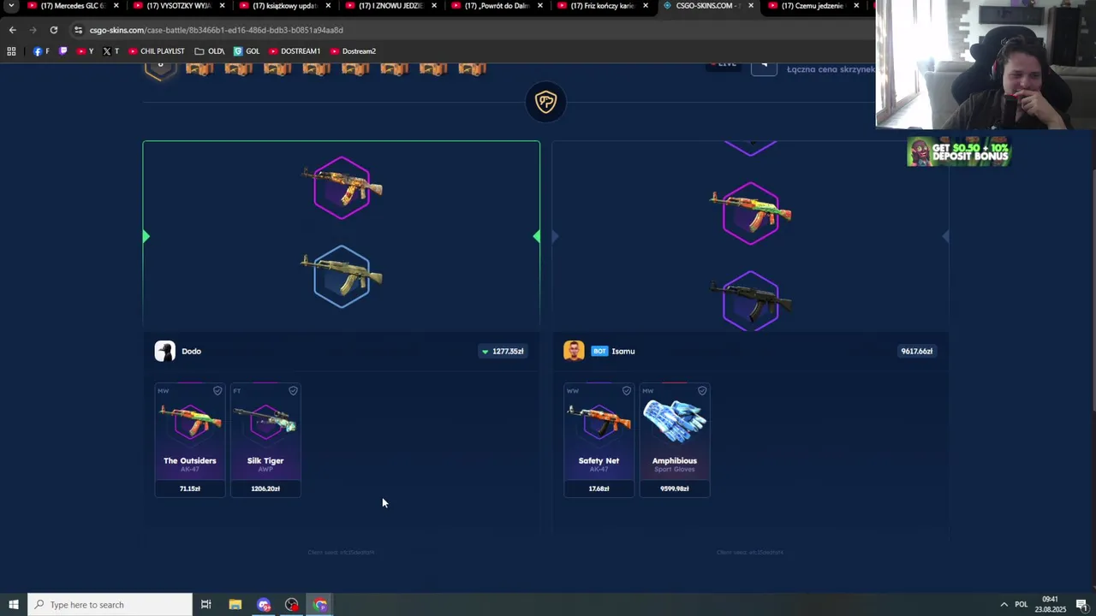Open Task View on the taskbar

[x=205, y=605]
